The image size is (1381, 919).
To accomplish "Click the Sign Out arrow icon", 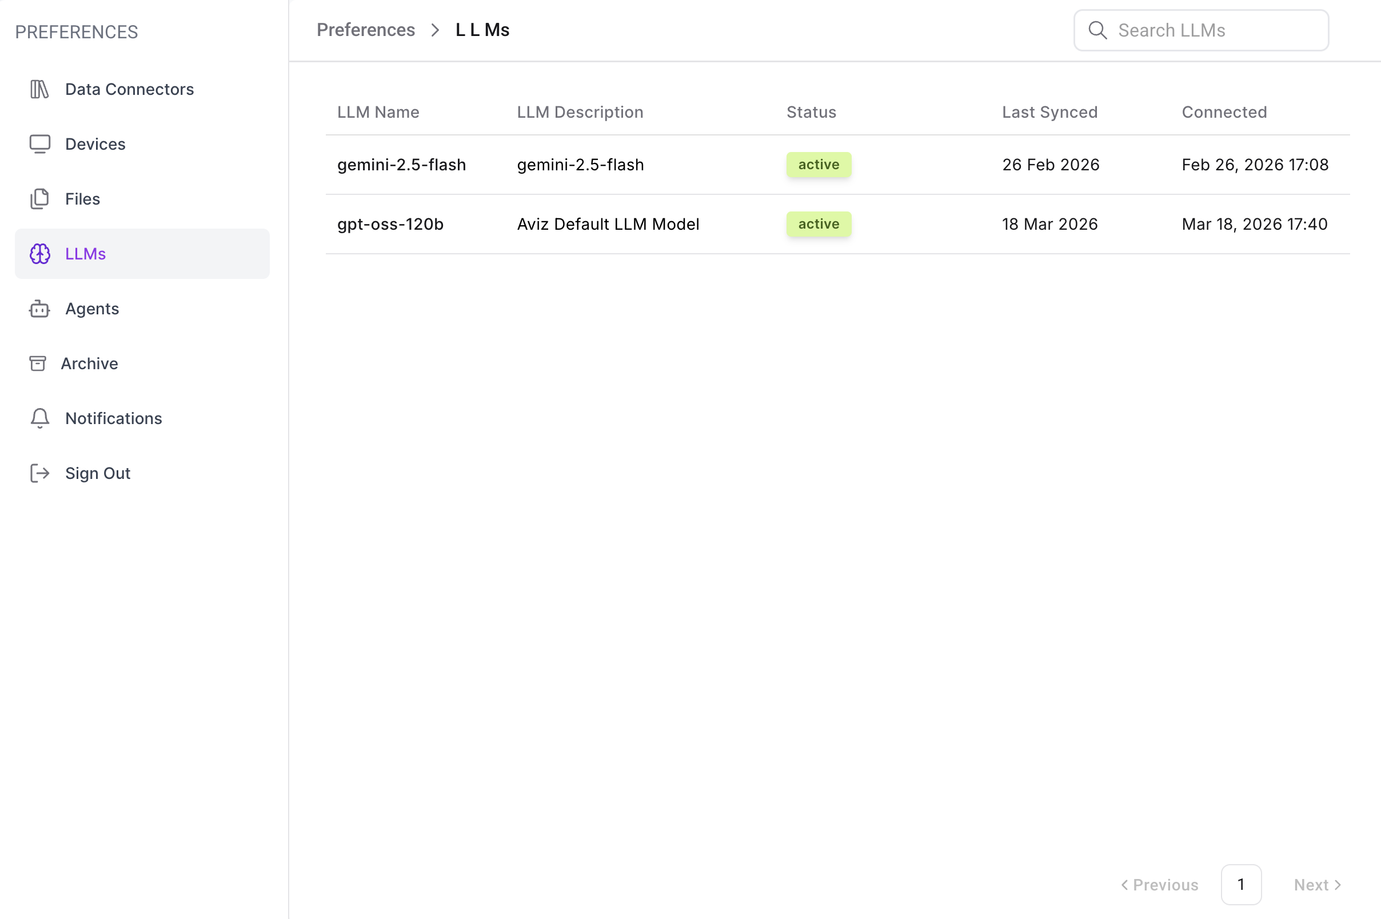I will coord(39,473).
